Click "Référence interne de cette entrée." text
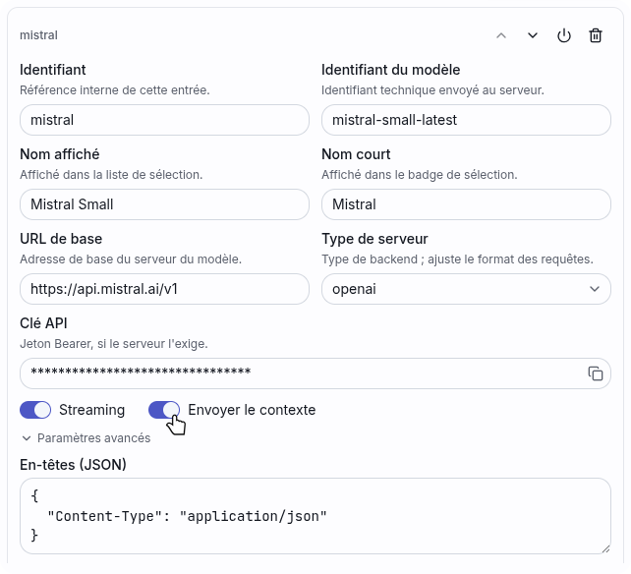 point(115,90)
